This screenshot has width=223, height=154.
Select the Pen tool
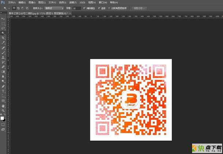click(x=3, y=86)
